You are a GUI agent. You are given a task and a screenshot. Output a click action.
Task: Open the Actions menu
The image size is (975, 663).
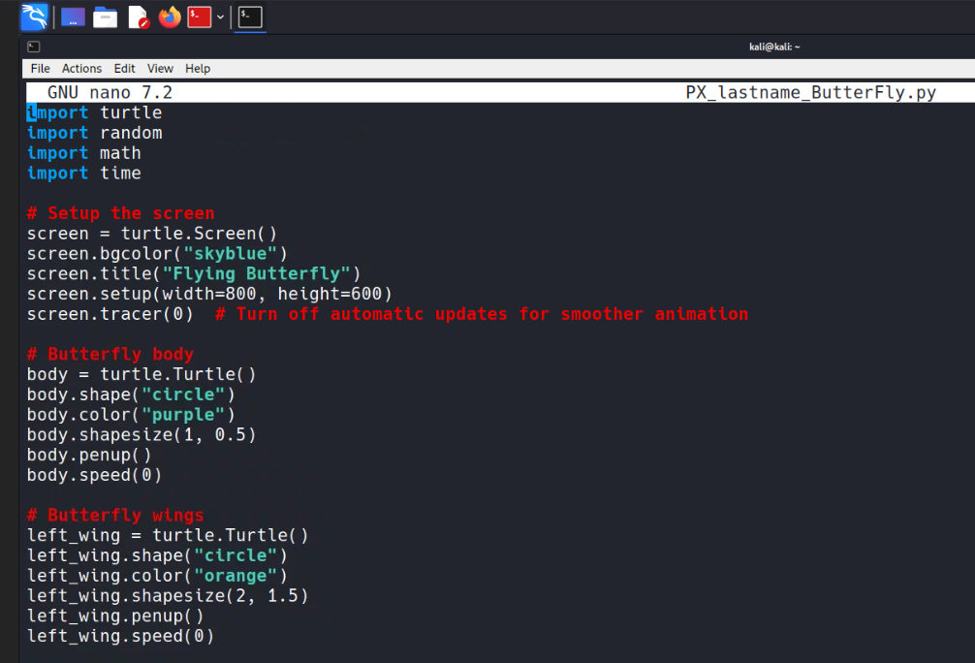pyautogui.click(x=81, y=68)
